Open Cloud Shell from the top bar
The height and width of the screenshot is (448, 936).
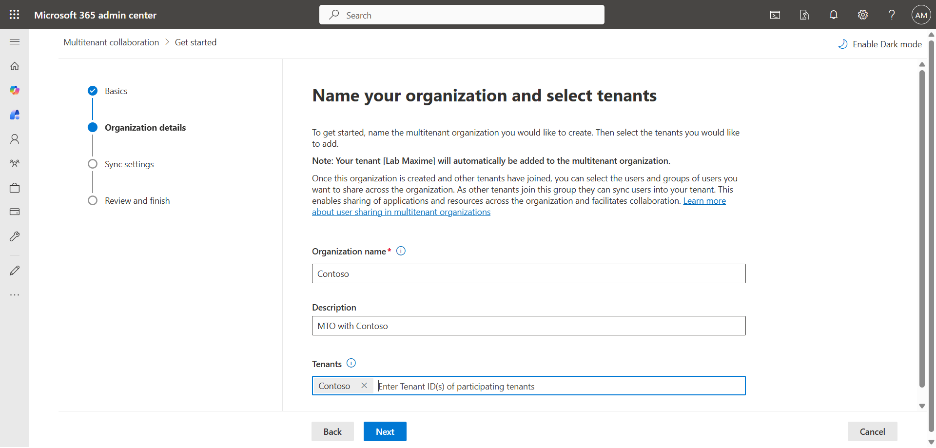coord(775,15)
